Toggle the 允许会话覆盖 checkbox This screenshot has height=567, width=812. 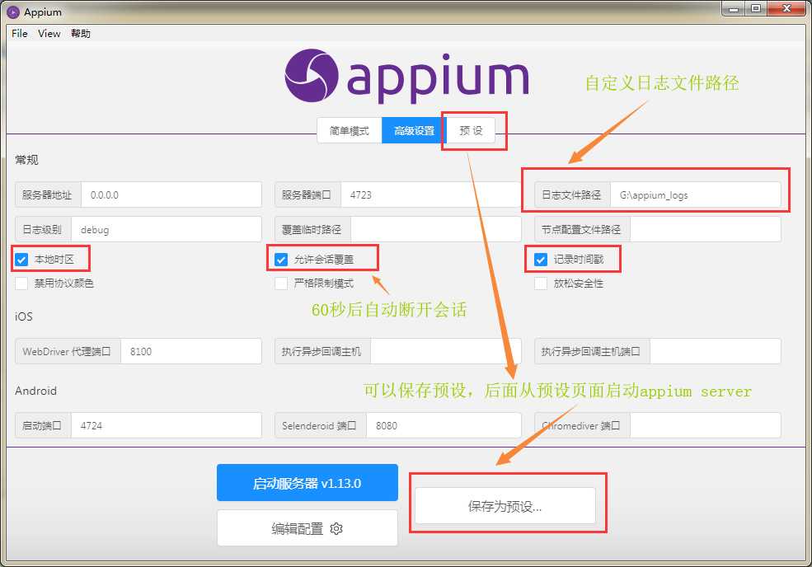click(280, 260)
